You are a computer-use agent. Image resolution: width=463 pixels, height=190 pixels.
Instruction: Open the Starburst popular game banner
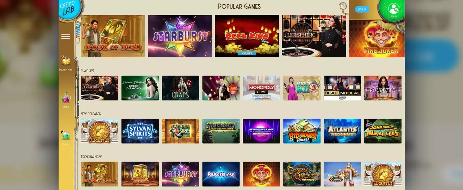[x=180, y=36]
